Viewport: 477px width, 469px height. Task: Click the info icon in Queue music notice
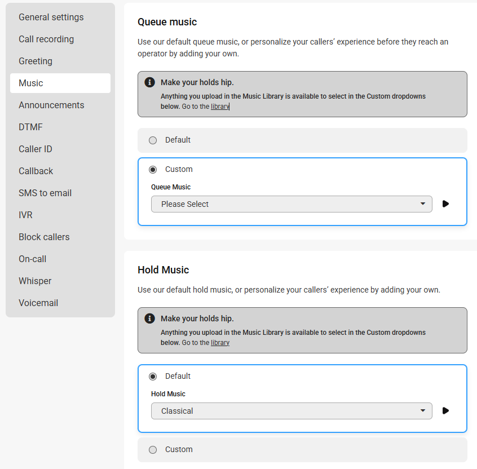pos(149,82)
